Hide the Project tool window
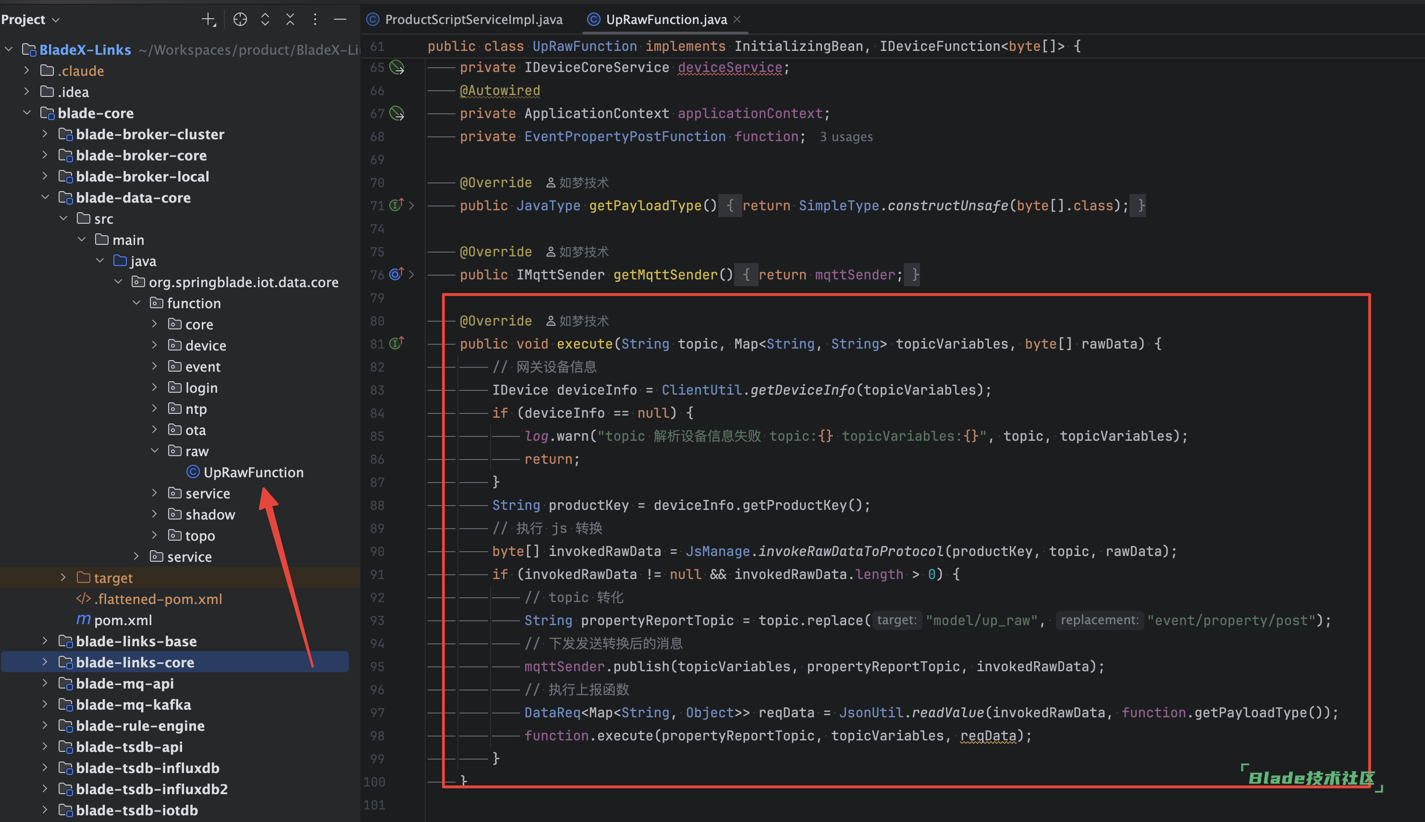This screenshot has height=822, width=1425. pyautogui.click(x=340, y=20)
